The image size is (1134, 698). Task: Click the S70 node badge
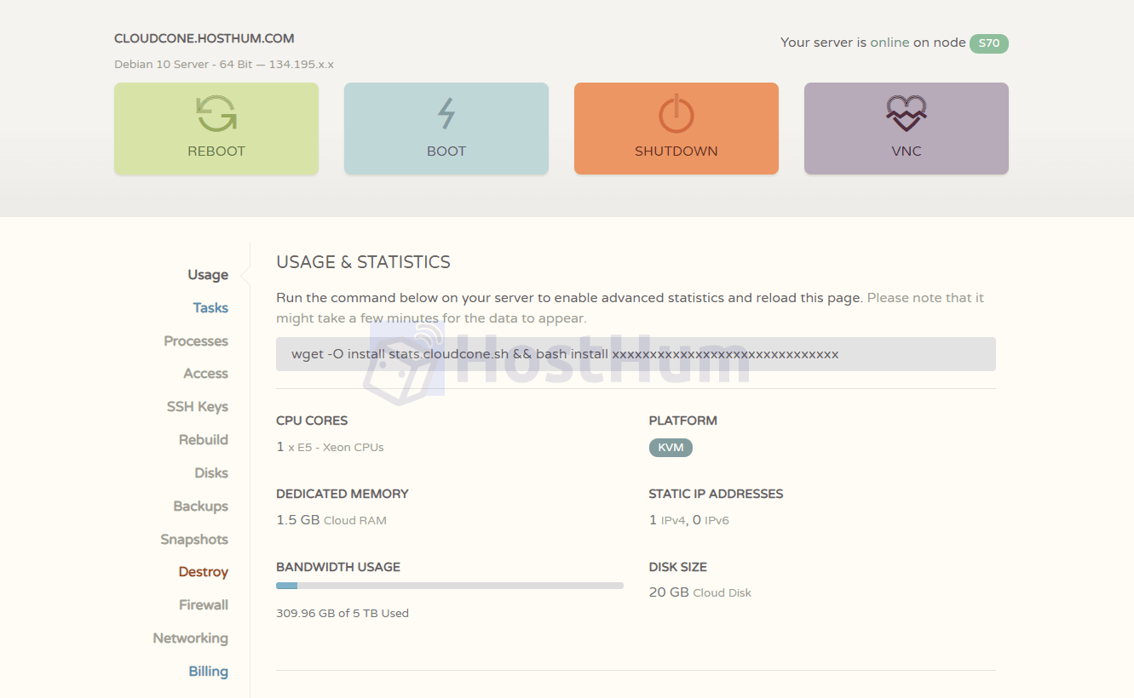(x=989, y=43)
